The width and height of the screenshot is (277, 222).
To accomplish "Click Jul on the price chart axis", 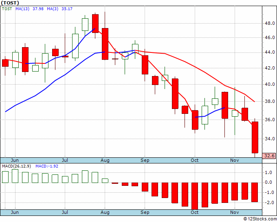I will pos(65,160).
